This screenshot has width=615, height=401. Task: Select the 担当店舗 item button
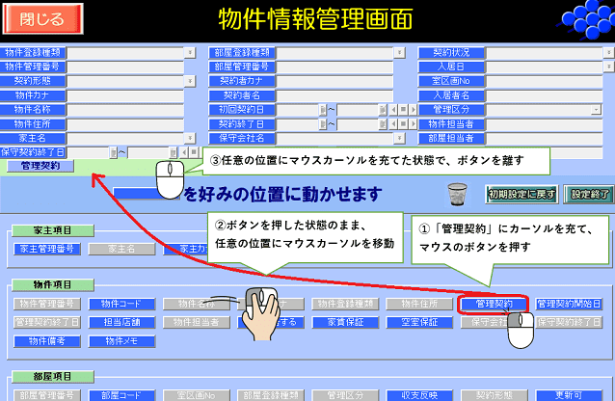coord(121,322)
